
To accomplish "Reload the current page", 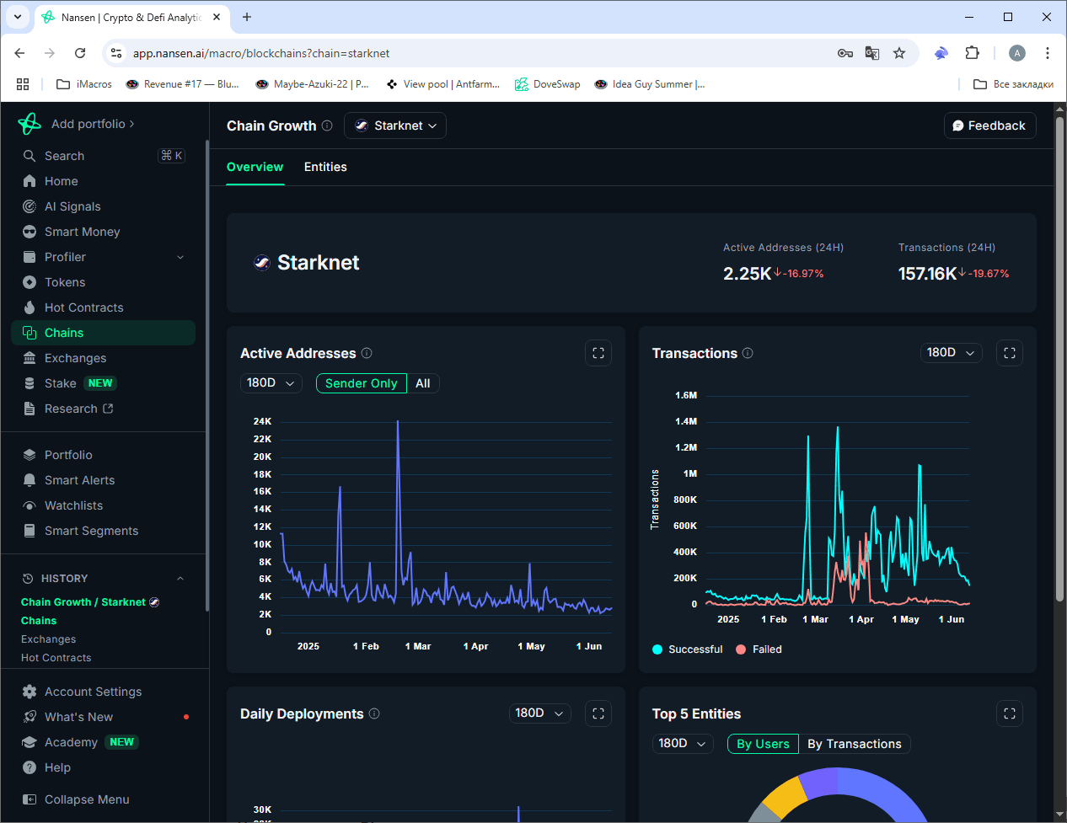I will point(80,53).
